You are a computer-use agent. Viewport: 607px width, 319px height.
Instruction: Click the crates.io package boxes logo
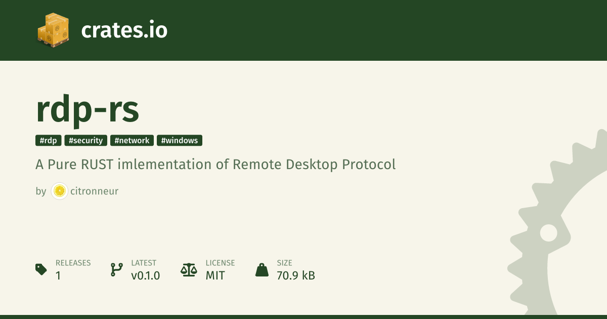pos(53,30)
